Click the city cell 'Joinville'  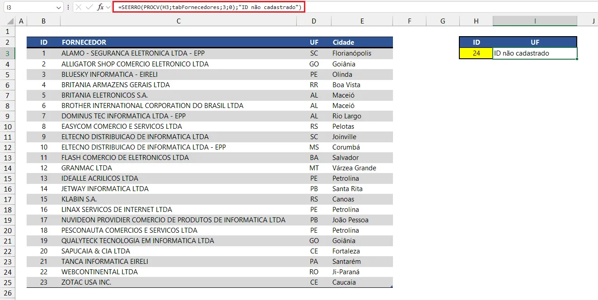[362, 136]
